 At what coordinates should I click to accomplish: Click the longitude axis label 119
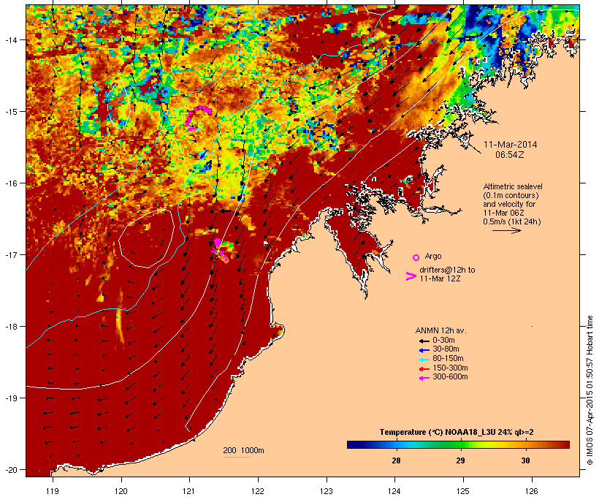coord(53,491)
